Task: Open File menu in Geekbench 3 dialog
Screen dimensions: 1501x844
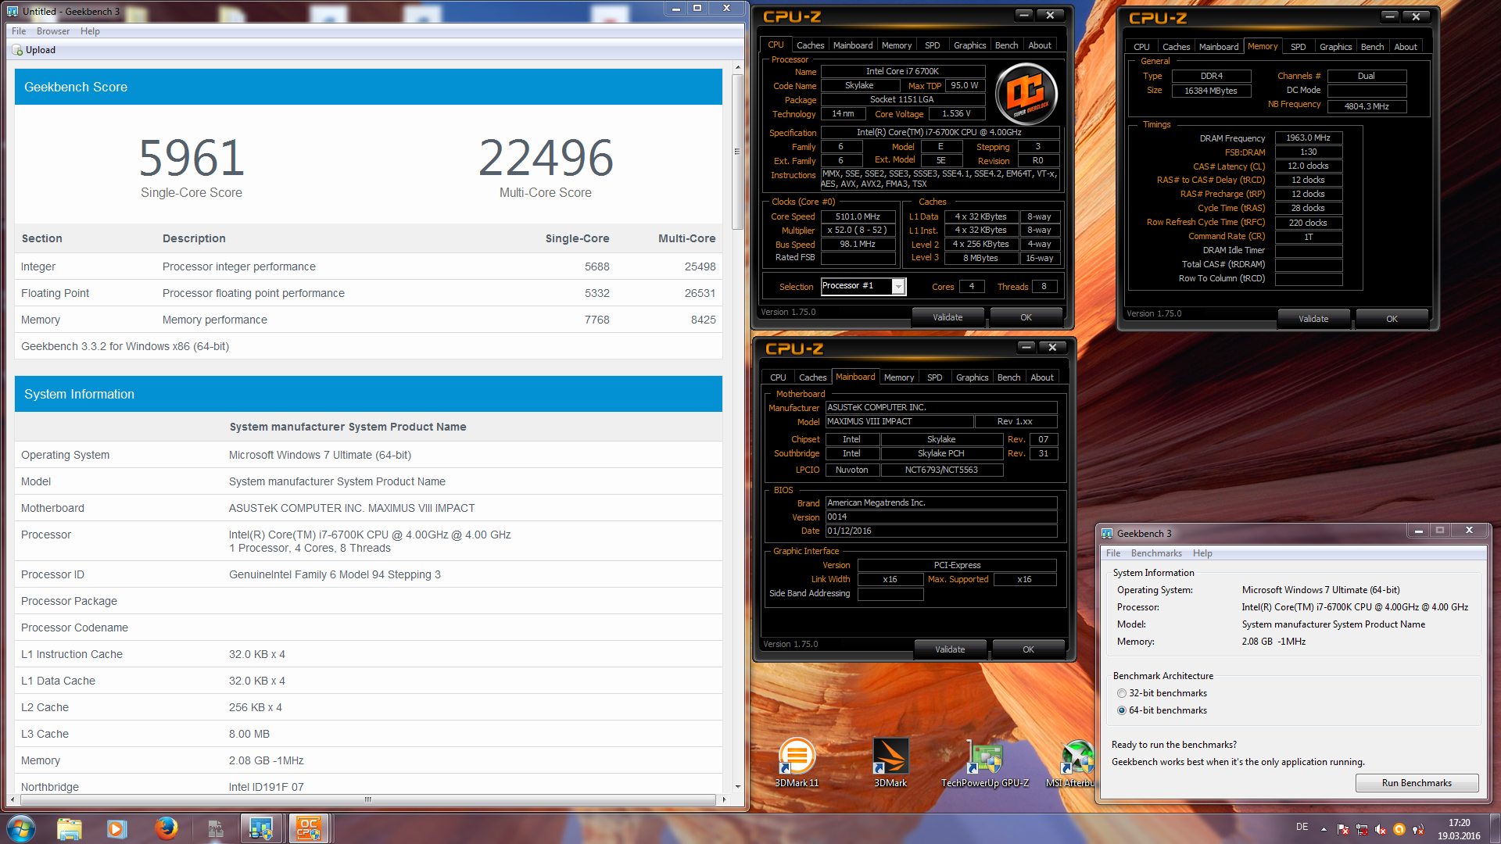Action: click(x=1113, y=553)
